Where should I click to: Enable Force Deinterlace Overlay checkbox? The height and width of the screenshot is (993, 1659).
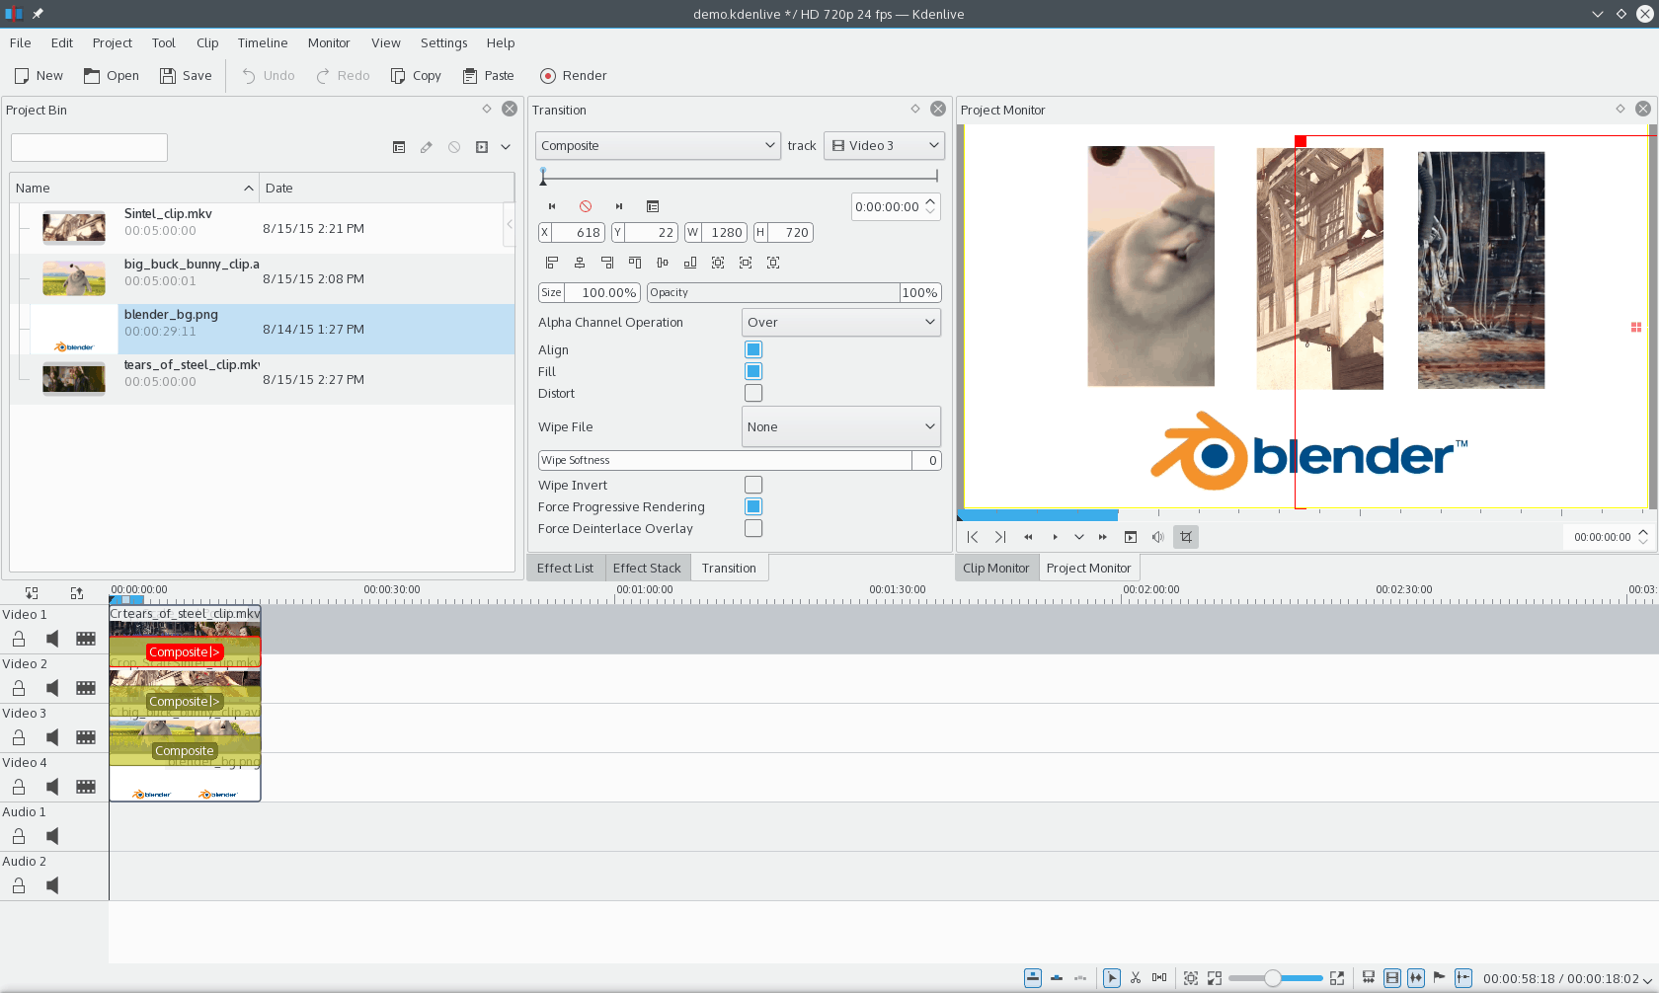[753, 528]
